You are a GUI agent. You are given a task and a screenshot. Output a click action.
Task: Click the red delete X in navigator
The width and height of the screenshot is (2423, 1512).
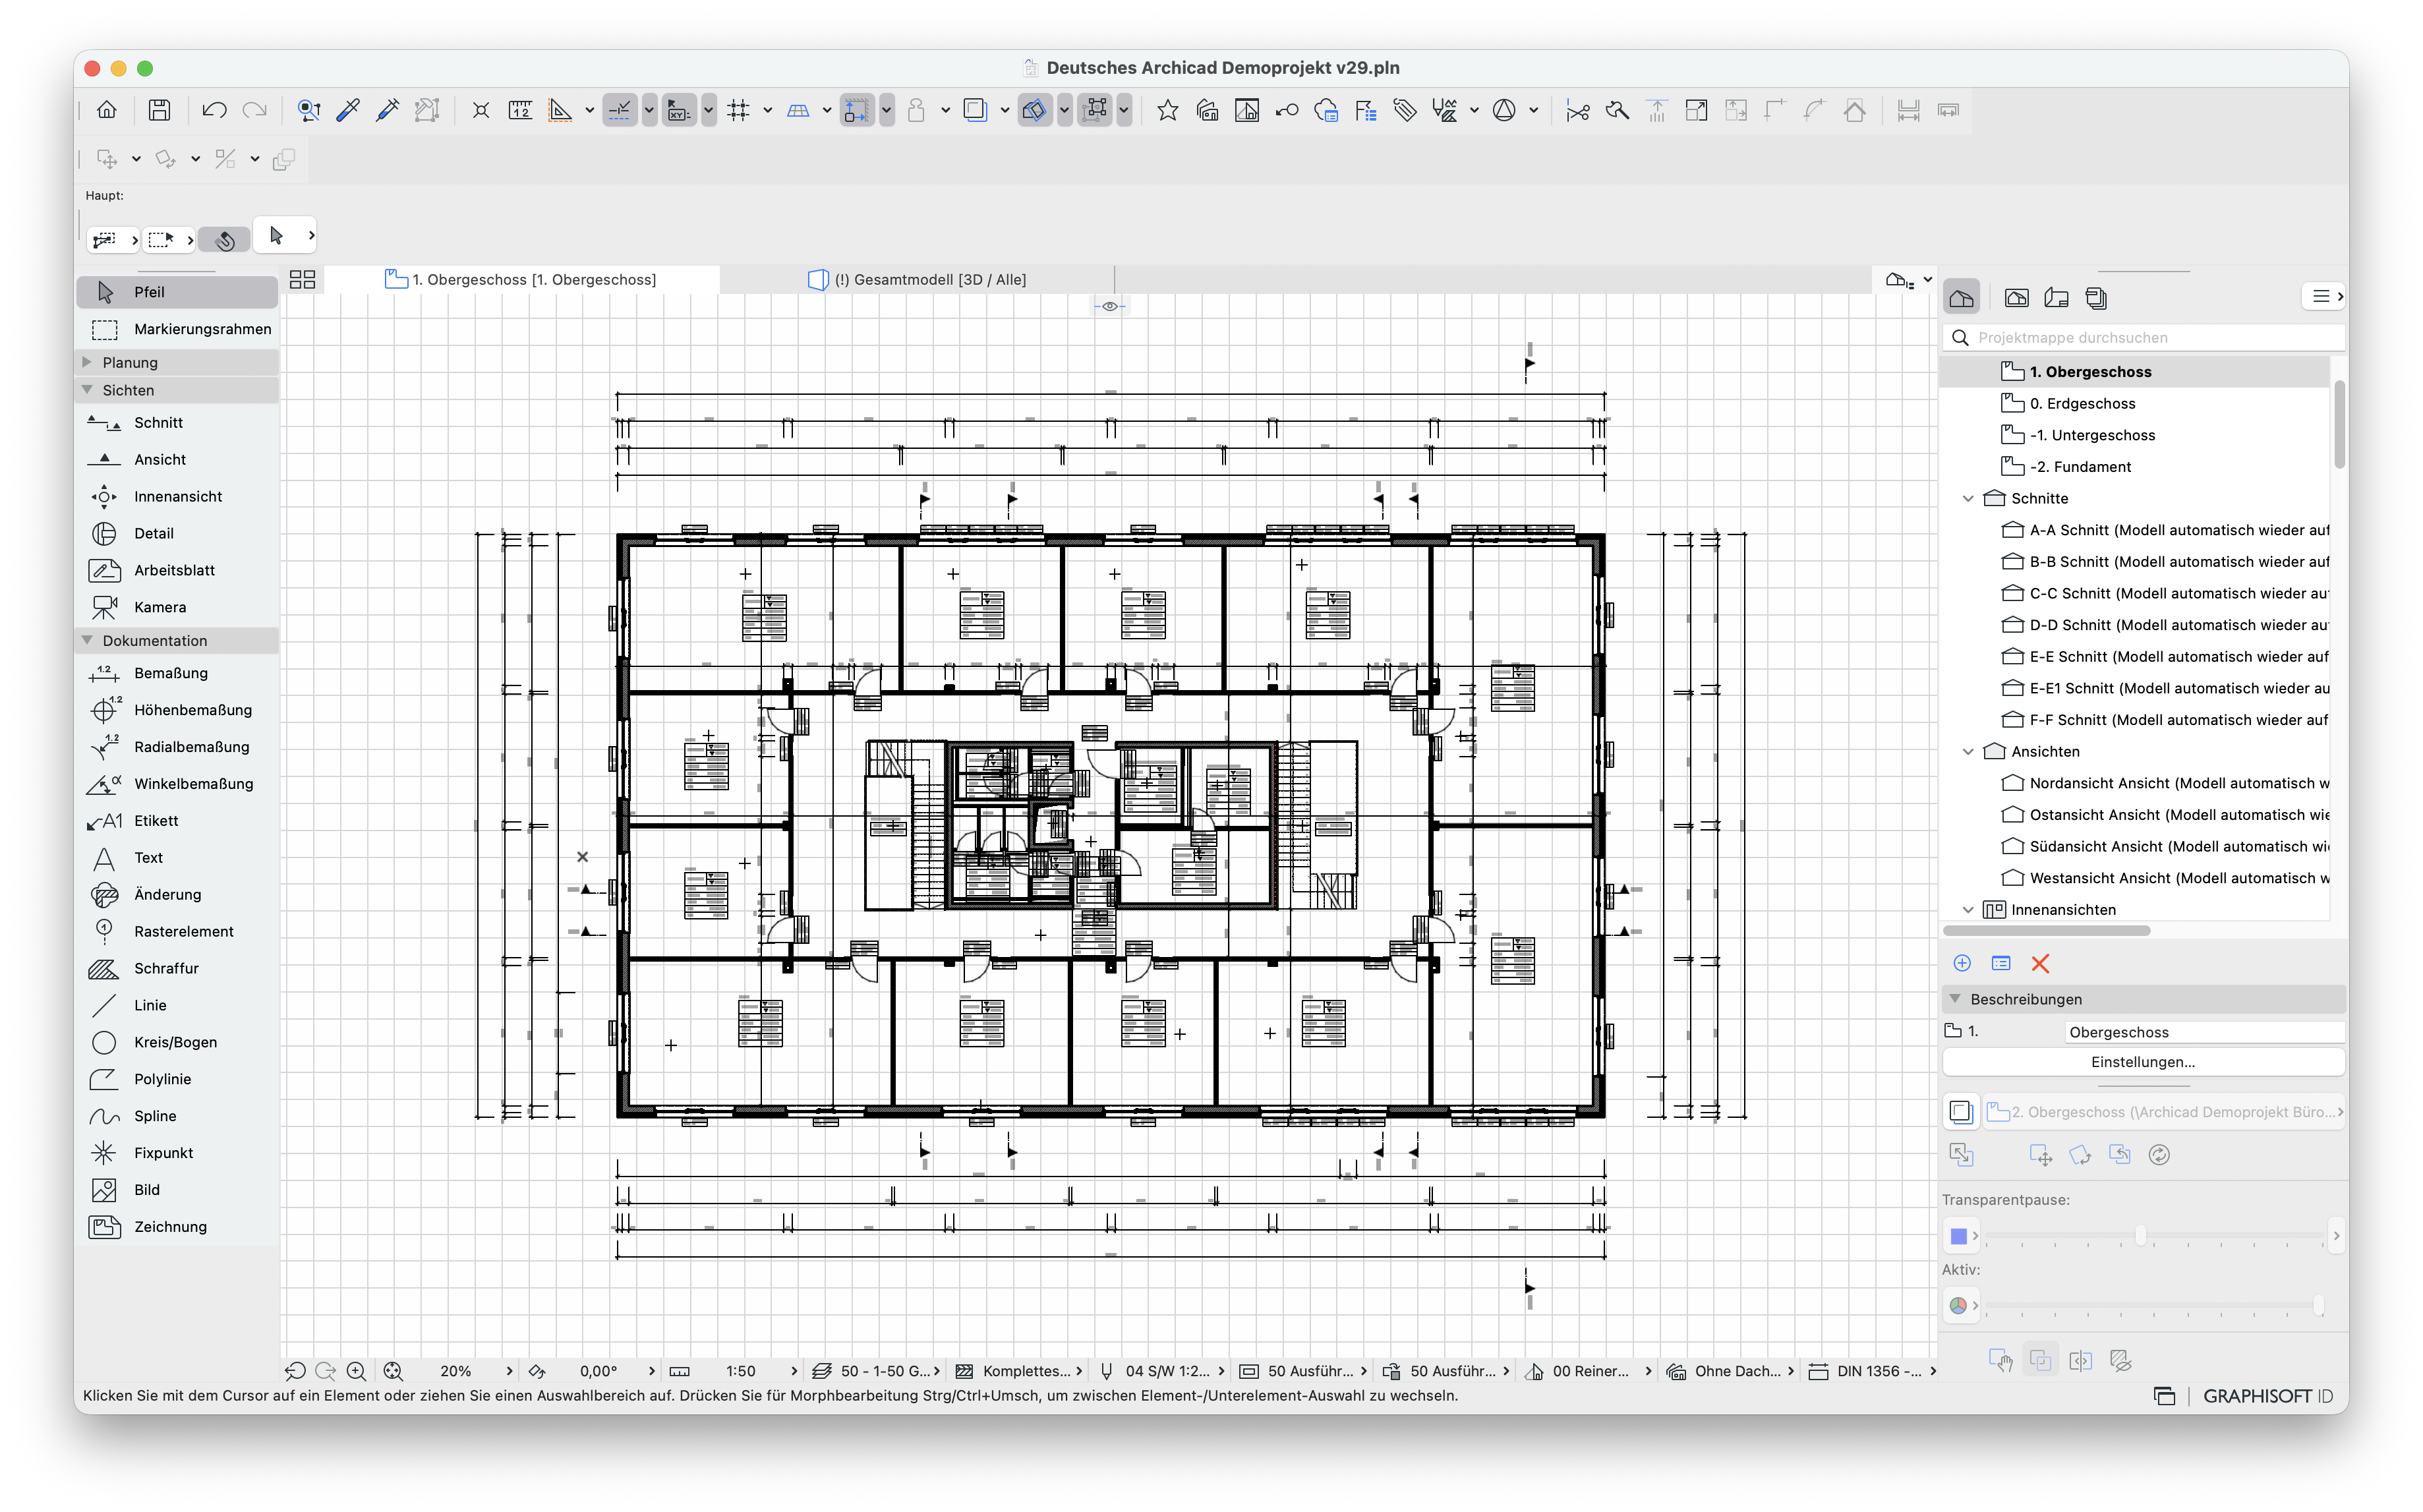(x=2040, y=963)
